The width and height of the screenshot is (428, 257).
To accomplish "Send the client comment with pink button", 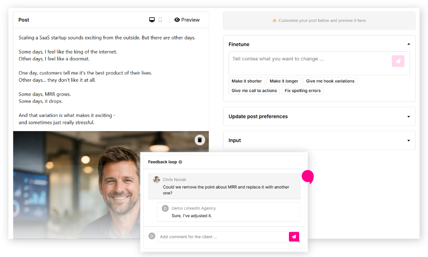I will tap(294, 236).
